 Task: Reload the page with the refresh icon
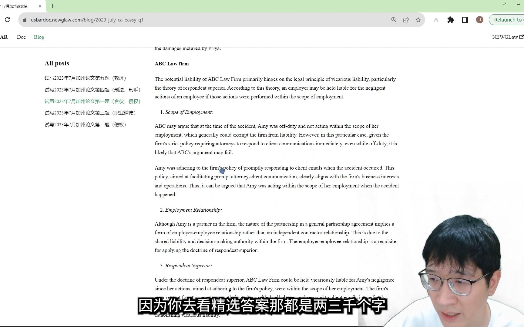(7, 20)
